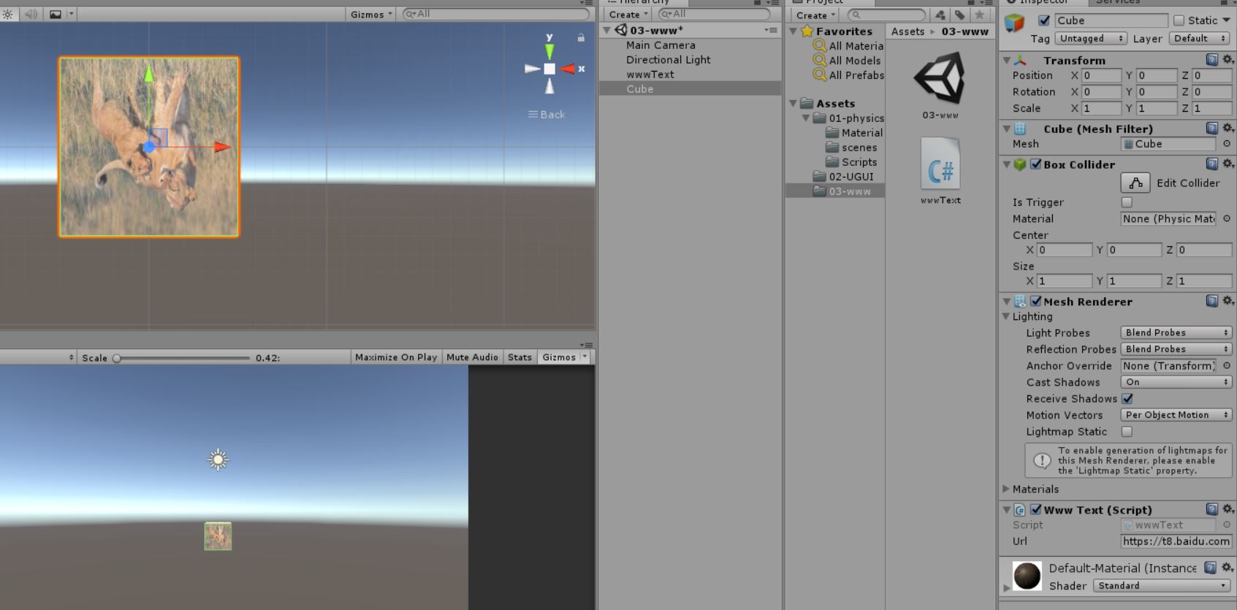This screenshot has width=1237, height=610.
Task: Select the lion-textured cube in Scene view
Action: click(149, 147)
